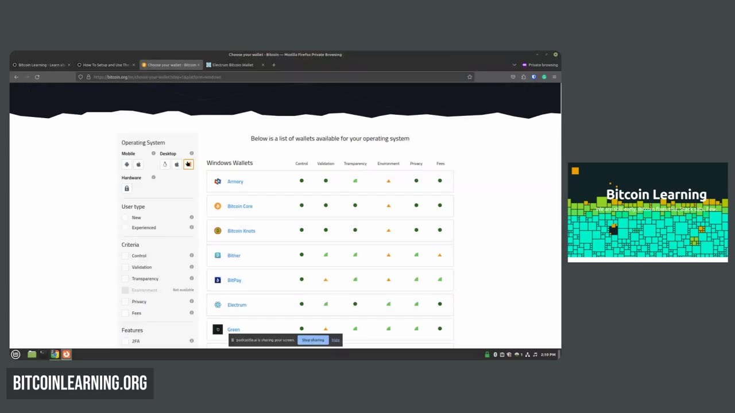Switch to the Electrum Bitcoin Wallet tab
The width and height of the screenshot is (735, 413).
coord(235,65)
